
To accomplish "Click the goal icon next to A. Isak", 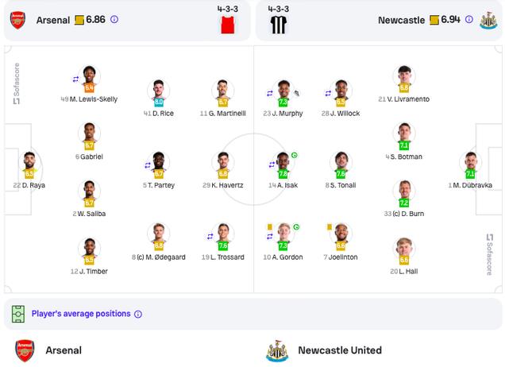I will coord(294,156).
